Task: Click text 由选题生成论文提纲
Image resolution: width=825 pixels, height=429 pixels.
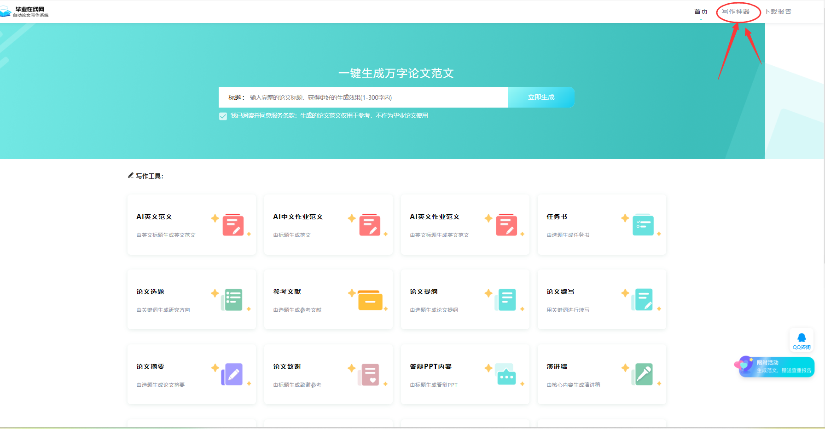Action: tap(434, 310)
